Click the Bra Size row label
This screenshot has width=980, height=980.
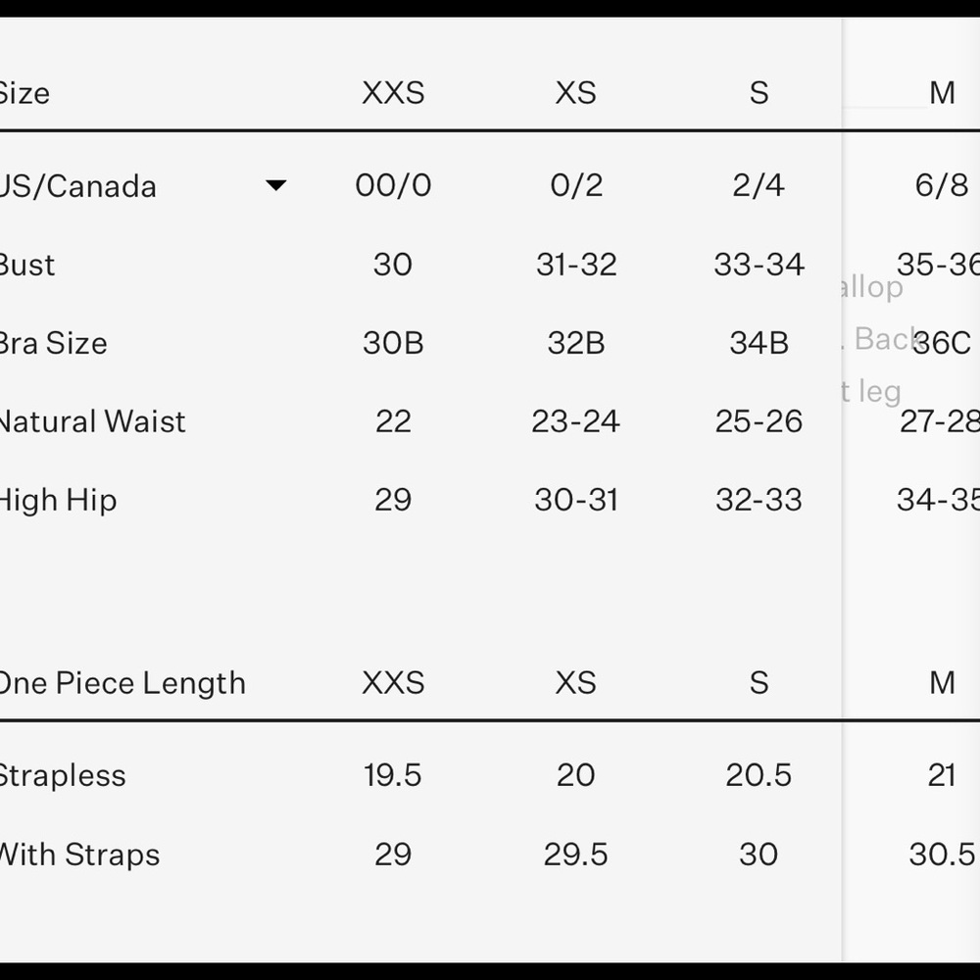pos(53,343)
